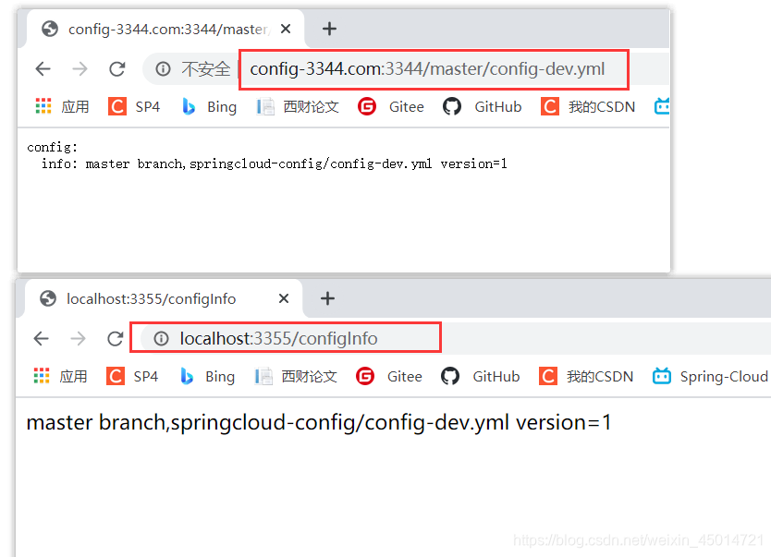
Task: Open GitHub bookmark in the config-3344.com window
Action: [482, 106]
